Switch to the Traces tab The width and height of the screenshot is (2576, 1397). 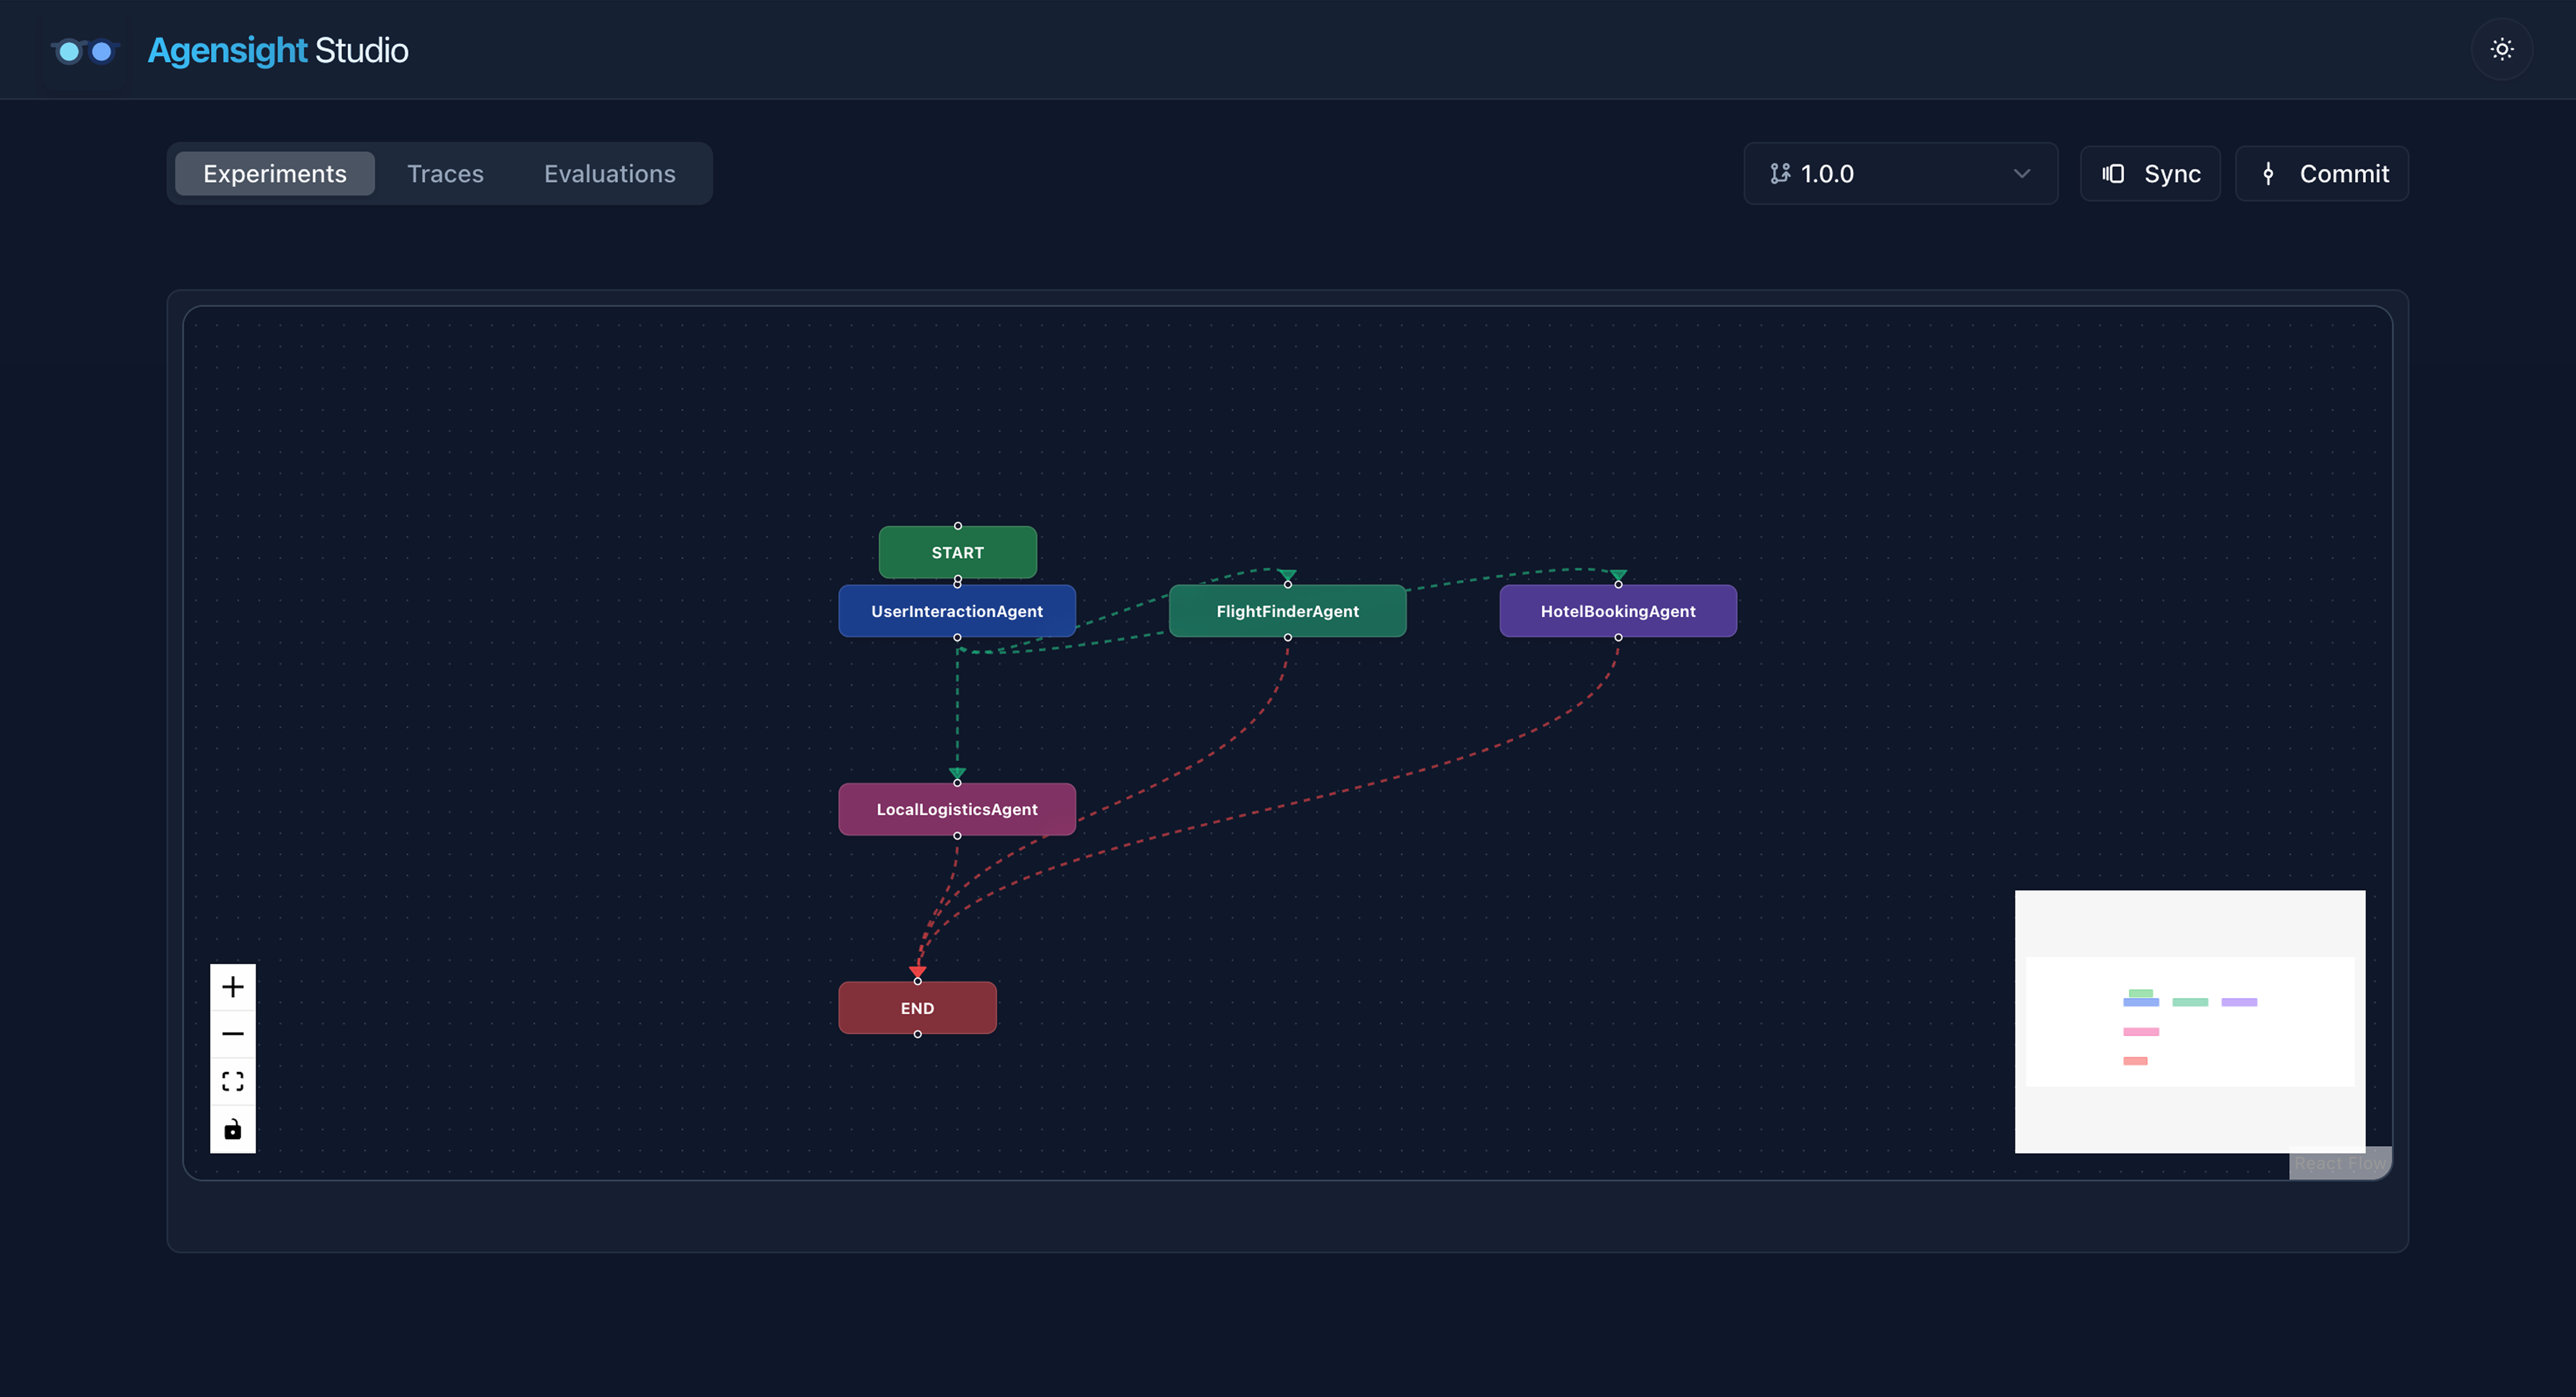445,174
